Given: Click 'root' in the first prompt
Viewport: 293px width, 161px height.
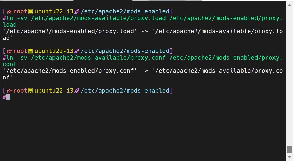Looking at the screenshot, I should tap(20, 12).
